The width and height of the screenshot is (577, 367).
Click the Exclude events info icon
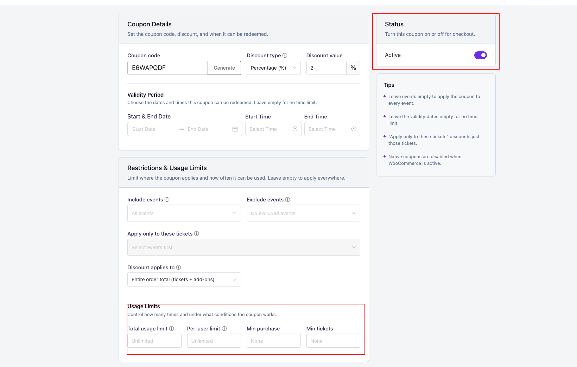point(287,199)
